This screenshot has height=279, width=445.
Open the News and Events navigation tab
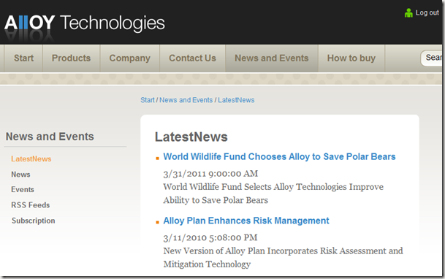click(x=272, y=58)
